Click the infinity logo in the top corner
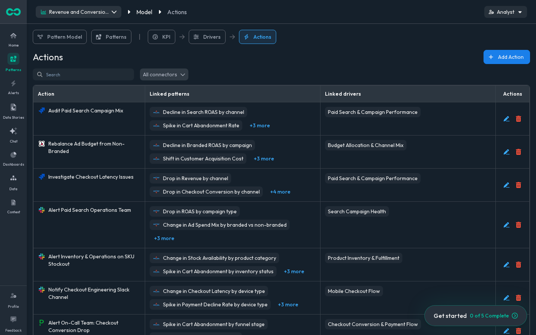 [13, 12]
